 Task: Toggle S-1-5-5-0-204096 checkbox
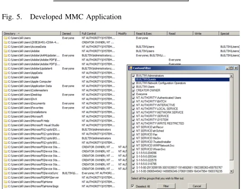pyautogui.click(x=133, y=153)
